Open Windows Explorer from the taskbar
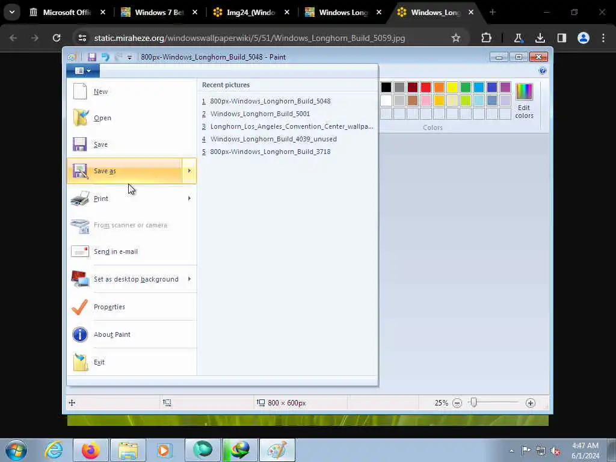The image size is (616, 462). 128,450
